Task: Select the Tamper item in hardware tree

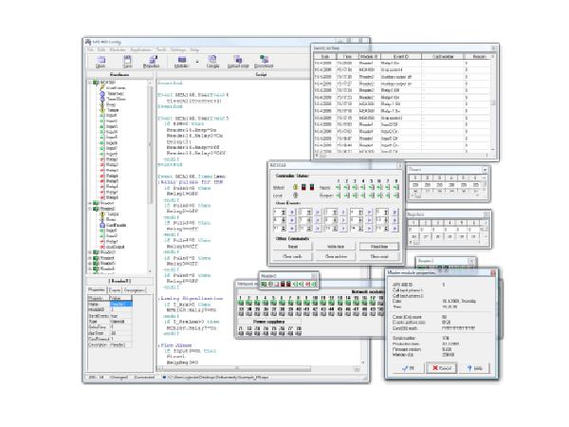Action: (111, 110)
